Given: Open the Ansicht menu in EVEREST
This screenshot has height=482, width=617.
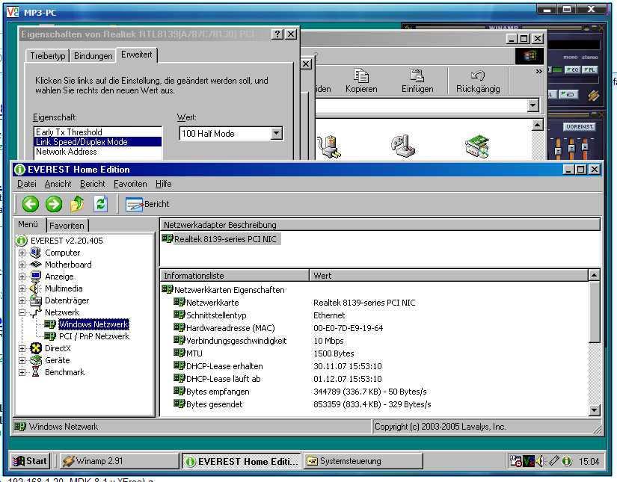Looking at the screenshot, I should (58, 184).
